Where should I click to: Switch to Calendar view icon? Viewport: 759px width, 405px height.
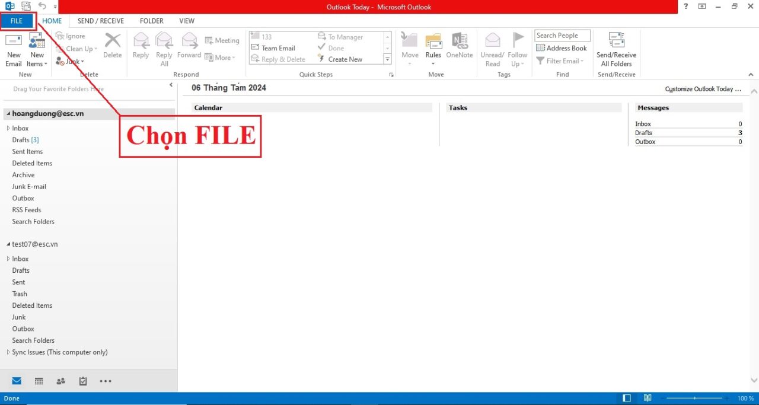pos(39,381)
